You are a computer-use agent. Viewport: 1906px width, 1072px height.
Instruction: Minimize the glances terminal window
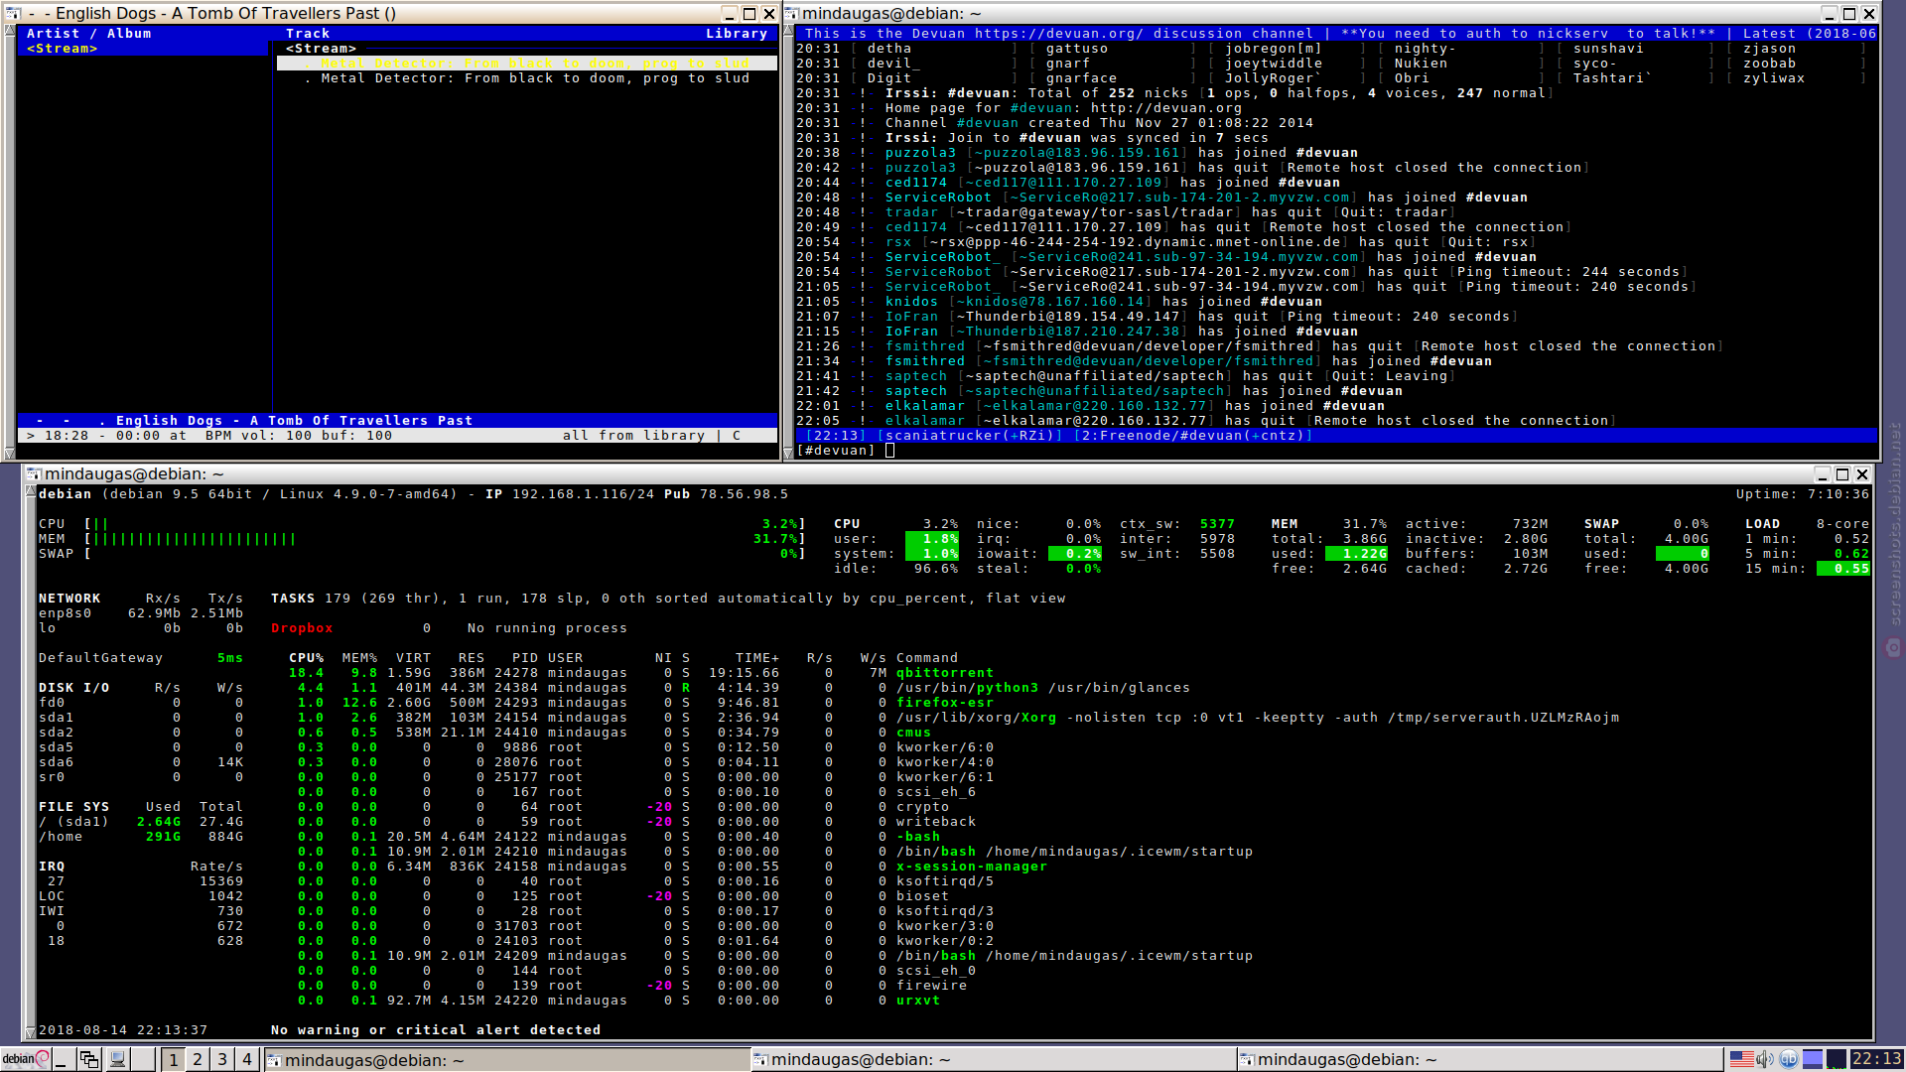[1823, 473]
